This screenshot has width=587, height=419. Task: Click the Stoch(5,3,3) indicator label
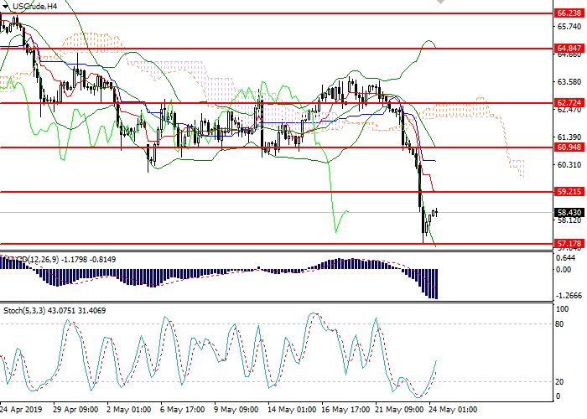tap(27, 311)
